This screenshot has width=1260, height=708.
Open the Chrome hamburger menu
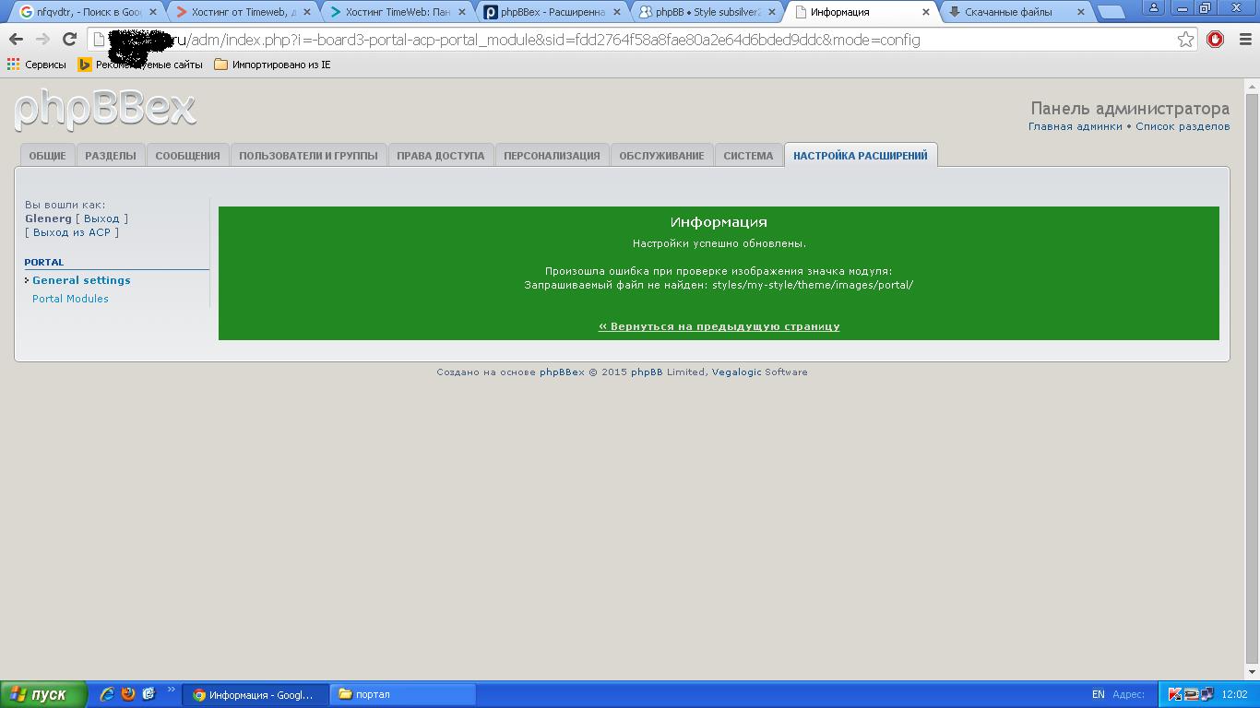click(1244, 40)
